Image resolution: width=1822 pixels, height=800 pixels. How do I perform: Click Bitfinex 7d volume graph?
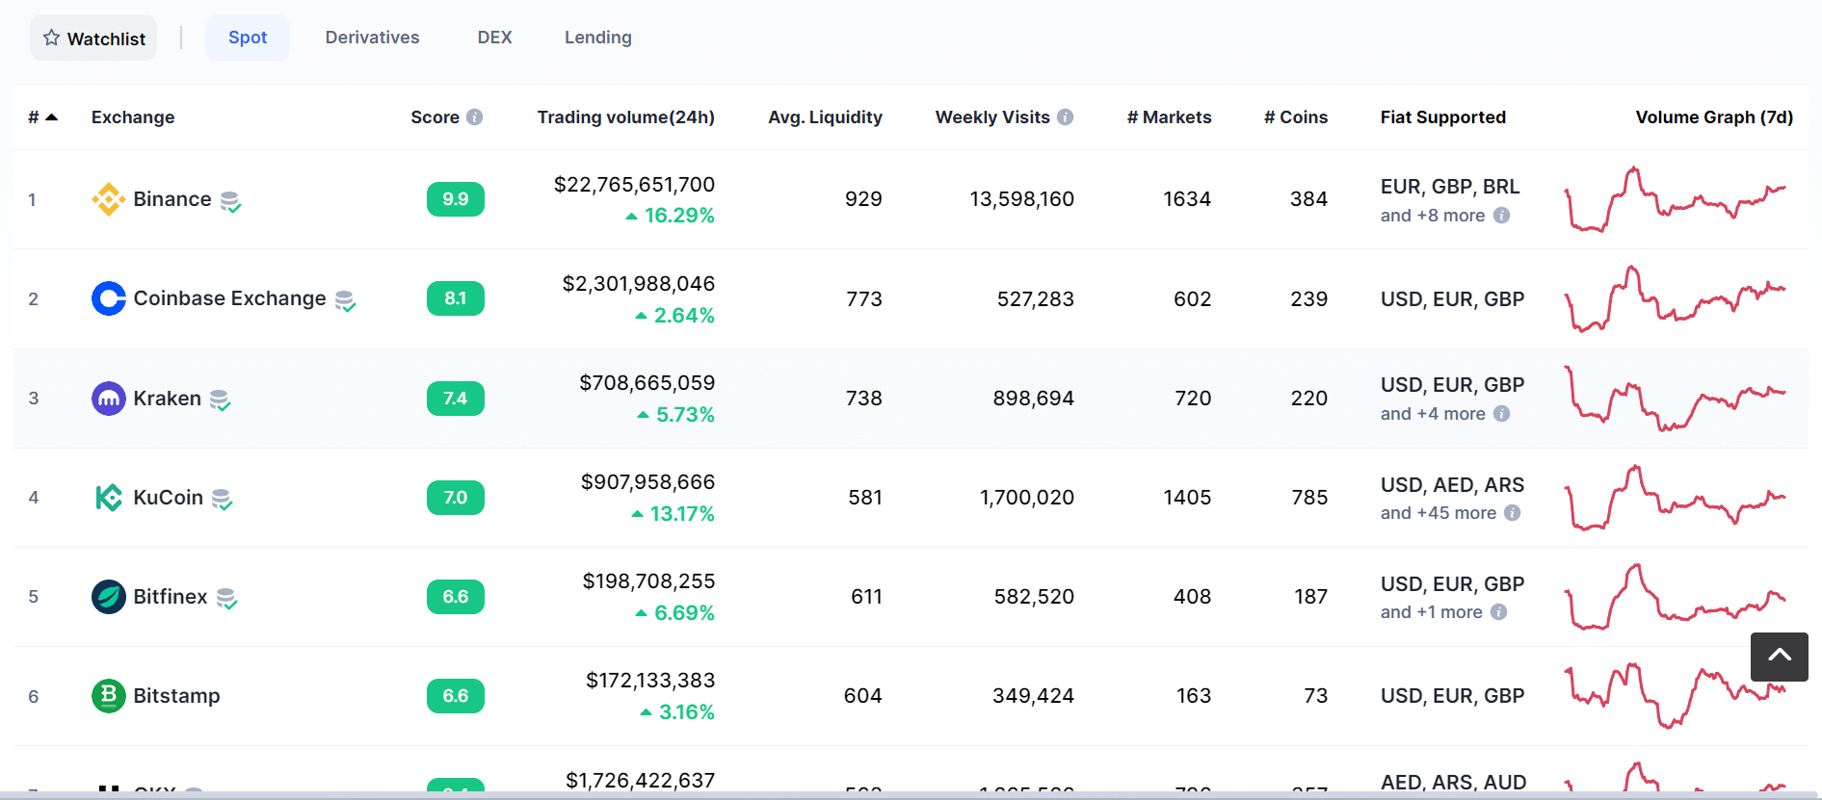tap(1676, 597)
